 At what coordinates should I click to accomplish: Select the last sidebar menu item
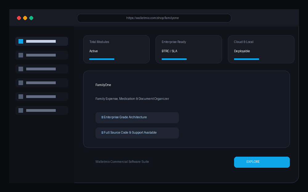coord(42,111)
